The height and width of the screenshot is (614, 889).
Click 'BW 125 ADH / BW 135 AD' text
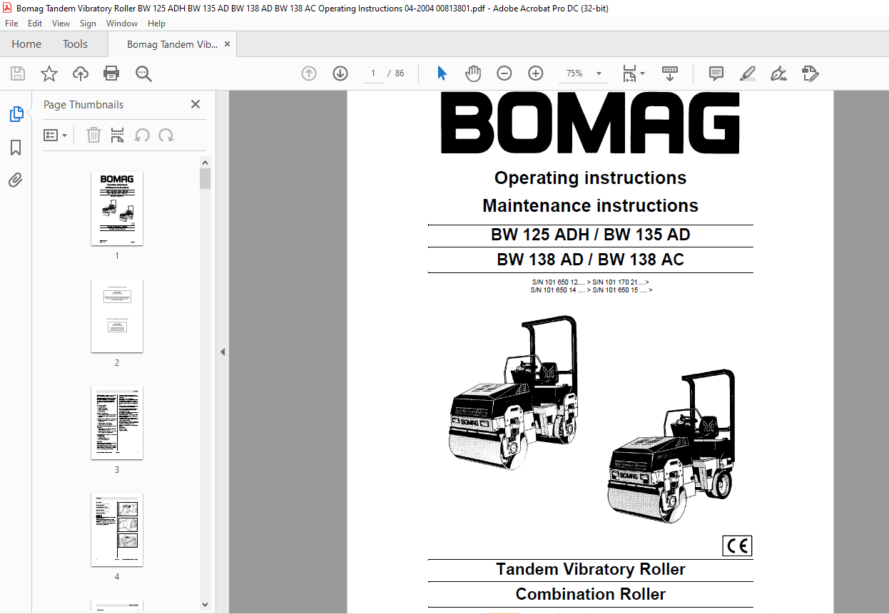591,235
